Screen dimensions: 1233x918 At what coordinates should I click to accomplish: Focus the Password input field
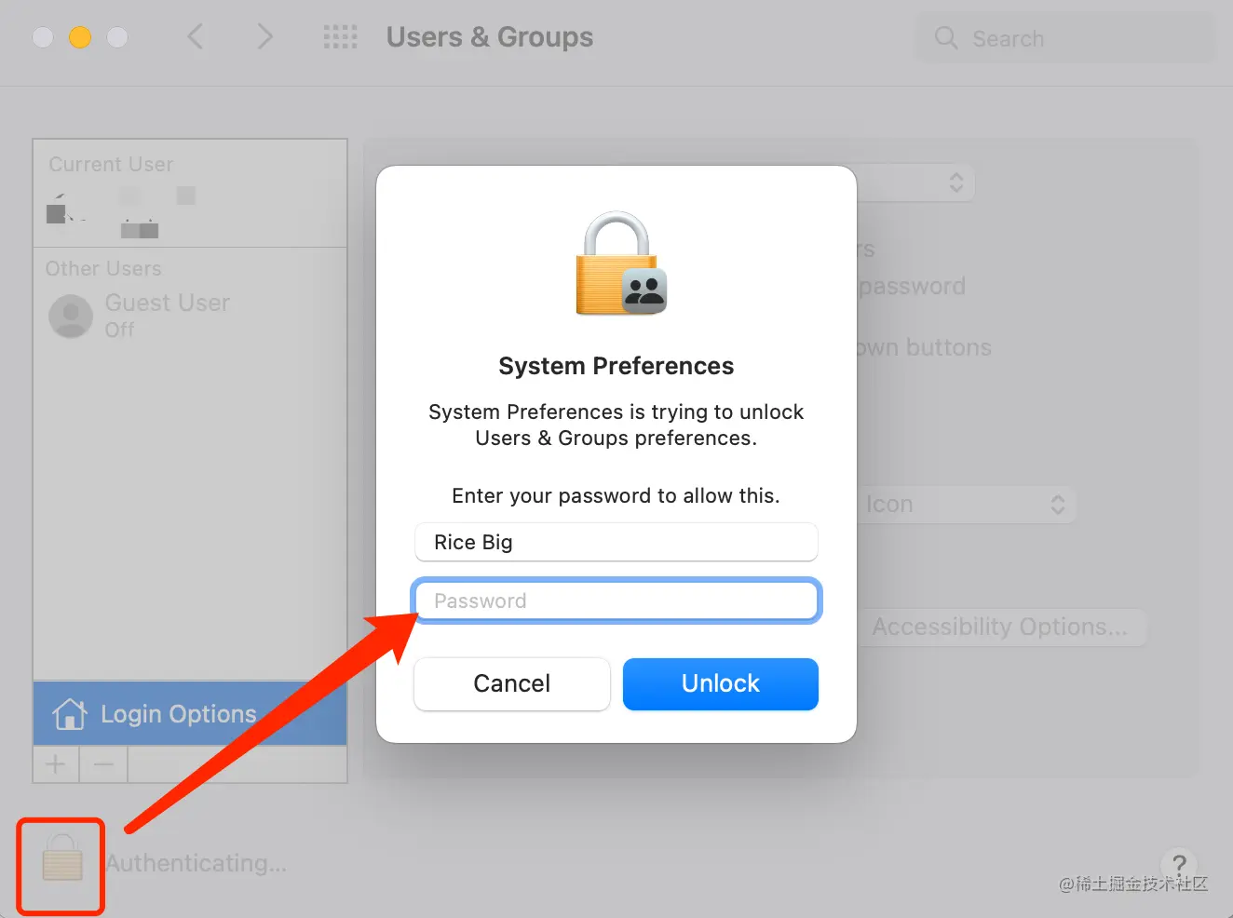coord(616,601)
